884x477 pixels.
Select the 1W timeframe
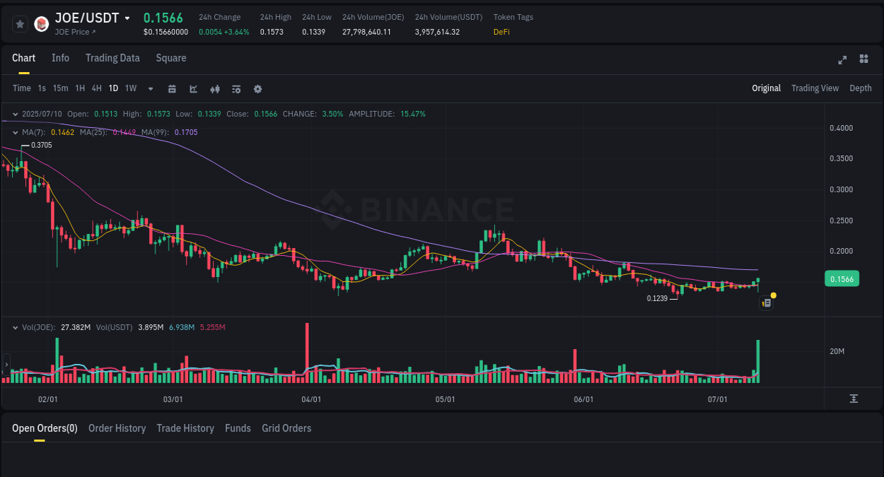click(x=130, y=88)
